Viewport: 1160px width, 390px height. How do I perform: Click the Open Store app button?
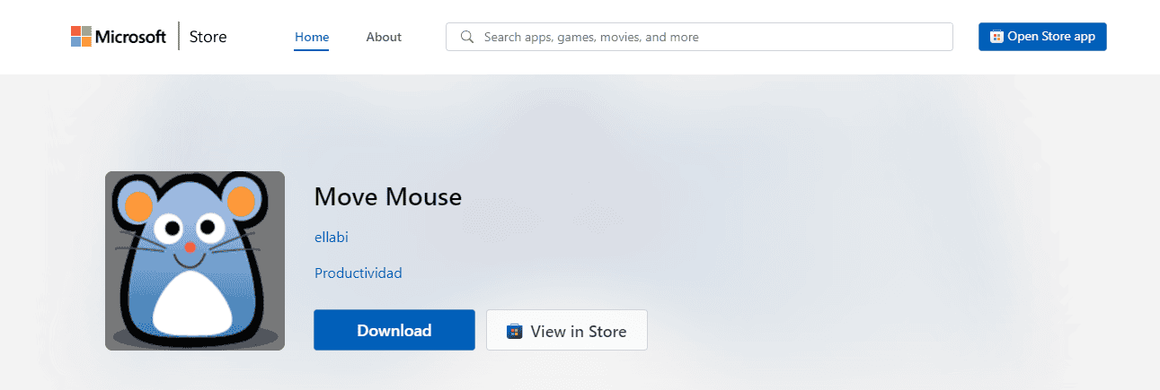tap(1042, 37)
